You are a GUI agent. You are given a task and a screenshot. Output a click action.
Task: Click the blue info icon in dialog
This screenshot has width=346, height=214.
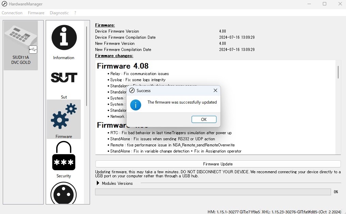(136, 105)
